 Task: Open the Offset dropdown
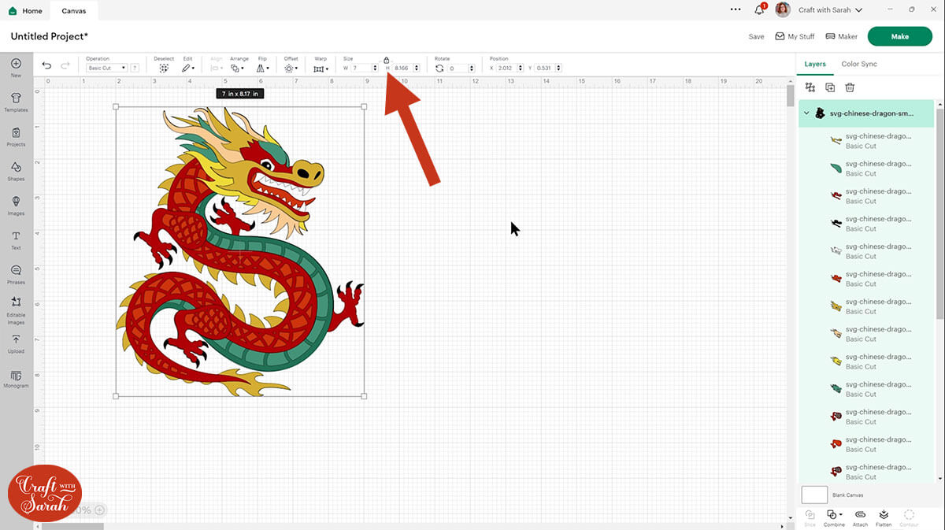tap(291, 69)
